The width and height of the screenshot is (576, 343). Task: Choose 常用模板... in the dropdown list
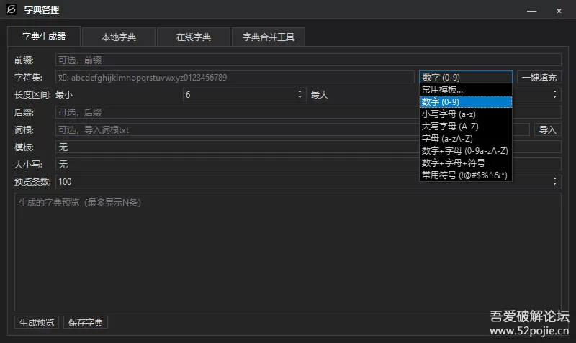466,89
